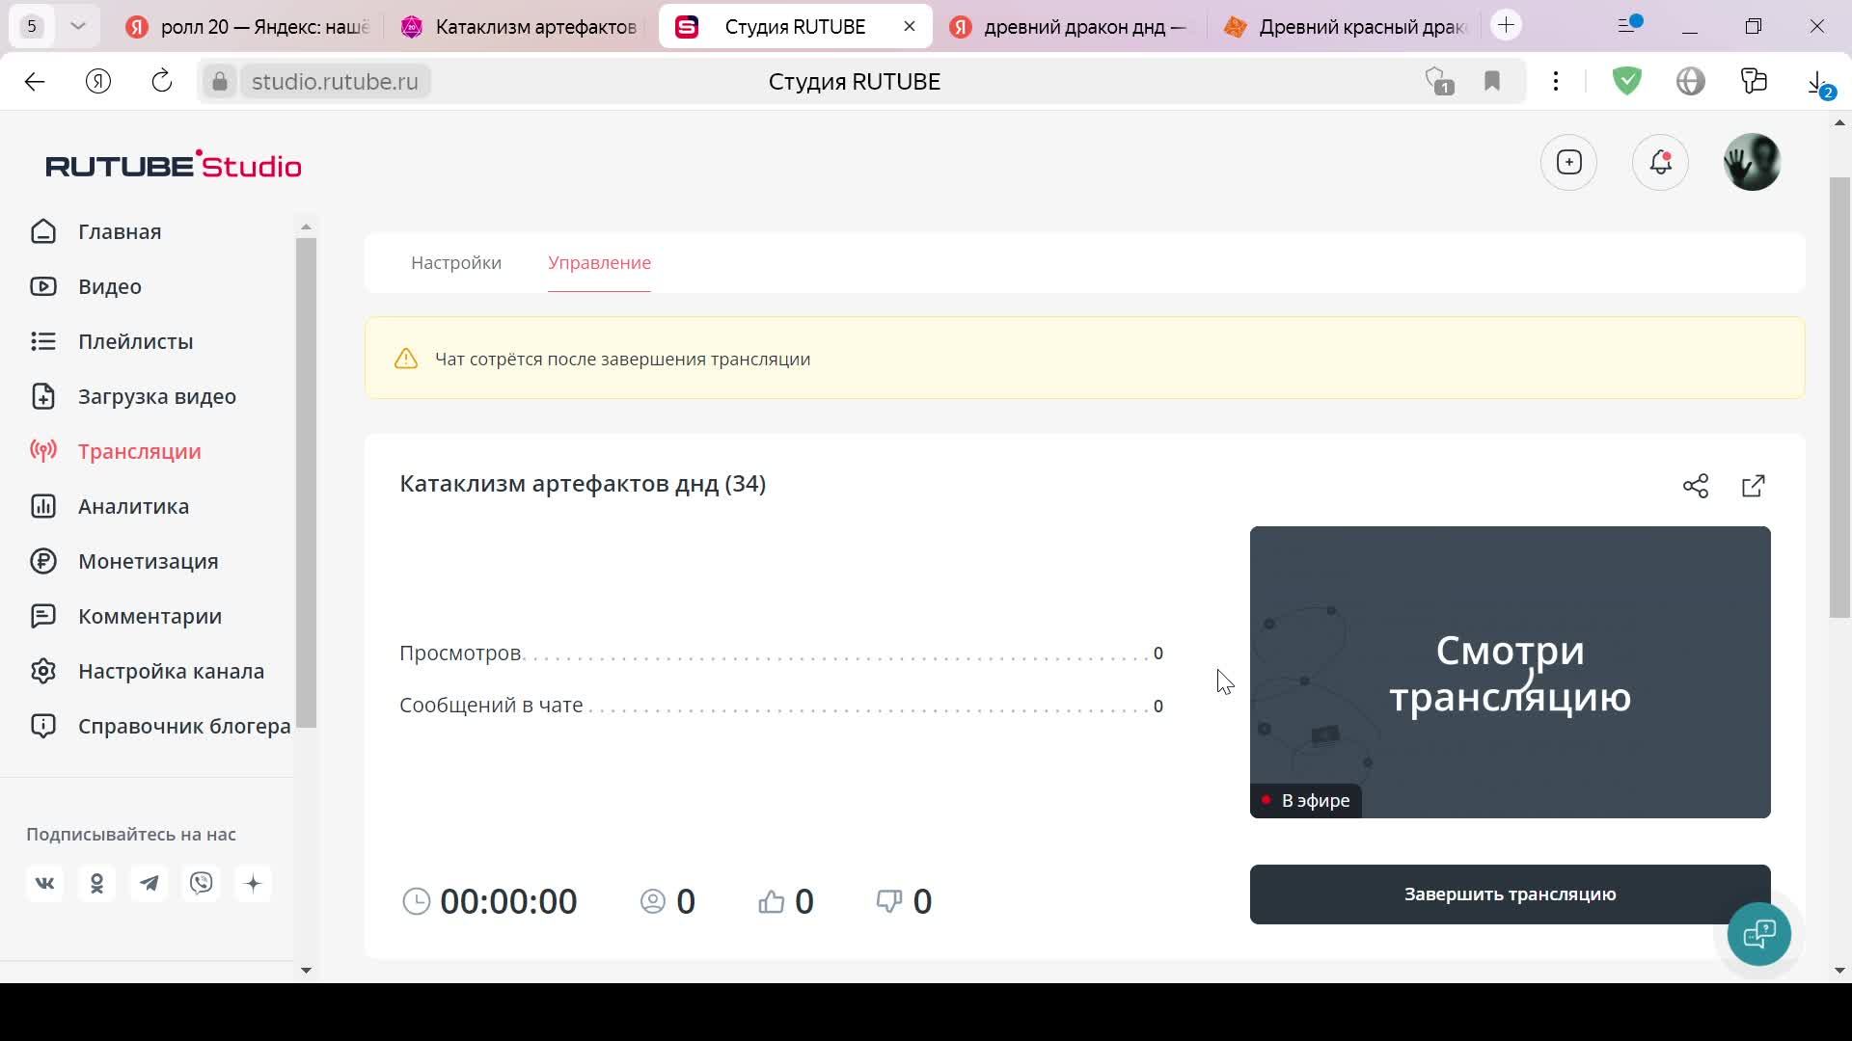Open the support chat bubble
The height and width of the screenshot is (1041, 1852).
click(1758, 933)
